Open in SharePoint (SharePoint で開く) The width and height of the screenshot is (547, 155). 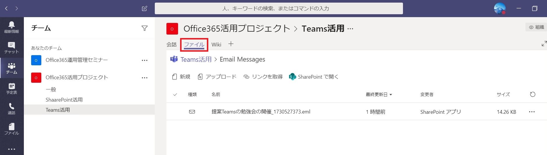pyautogui.click(x=314, y=77)
